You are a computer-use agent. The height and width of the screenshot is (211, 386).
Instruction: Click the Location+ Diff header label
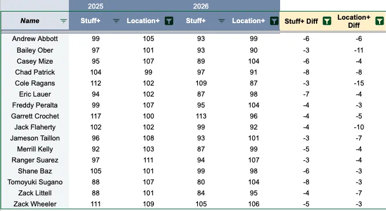[354, 21]
